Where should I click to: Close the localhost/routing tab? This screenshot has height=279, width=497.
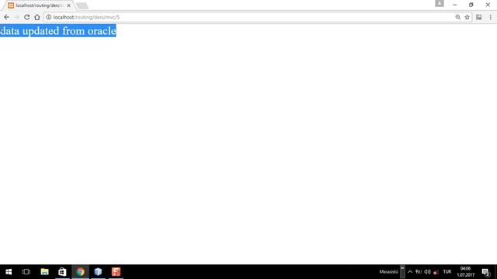tap(68, 5)
